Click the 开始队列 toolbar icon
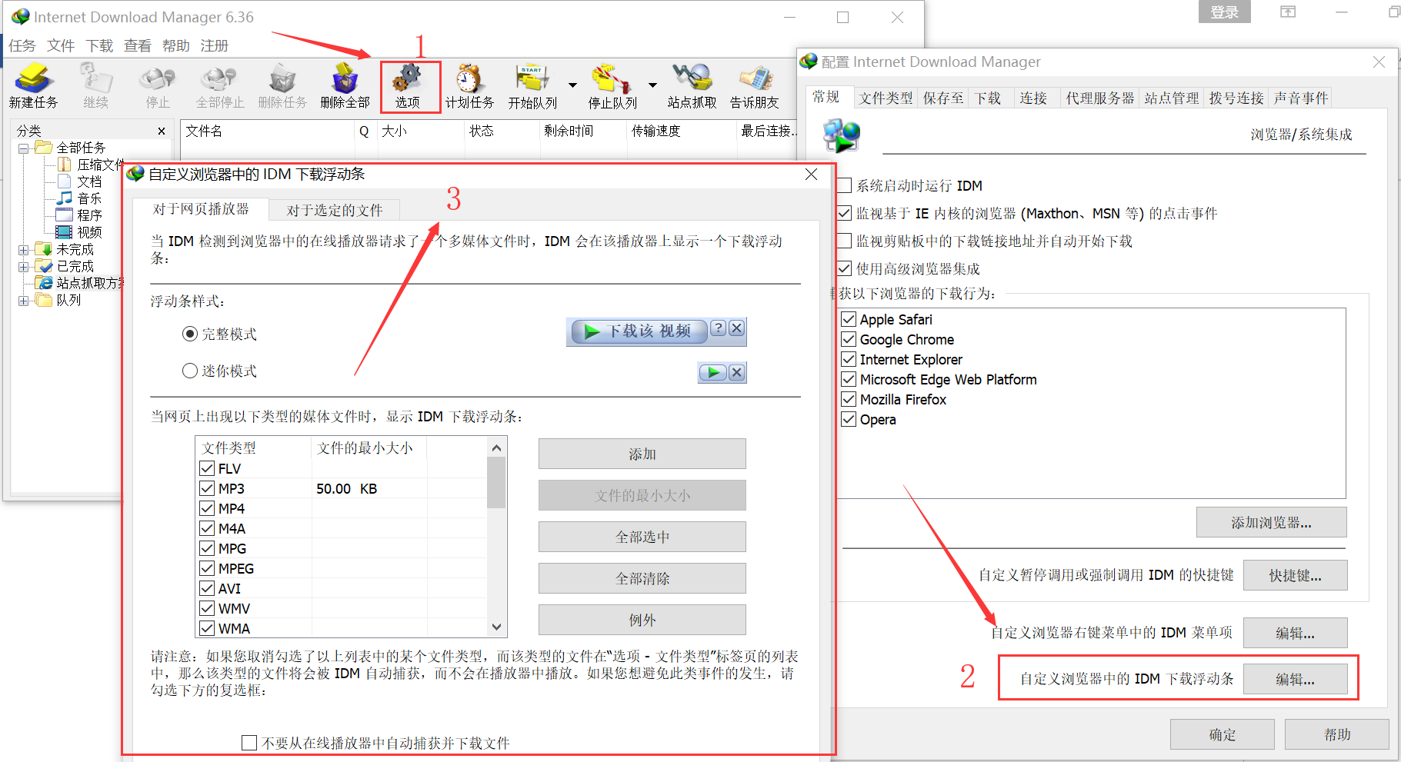The image size is (1401, 762). [532, 86]
